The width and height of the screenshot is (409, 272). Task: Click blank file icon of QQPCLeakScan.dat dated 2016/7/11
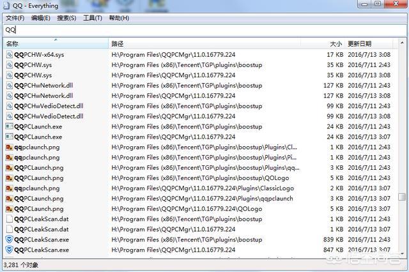click(x=9, y=219)
